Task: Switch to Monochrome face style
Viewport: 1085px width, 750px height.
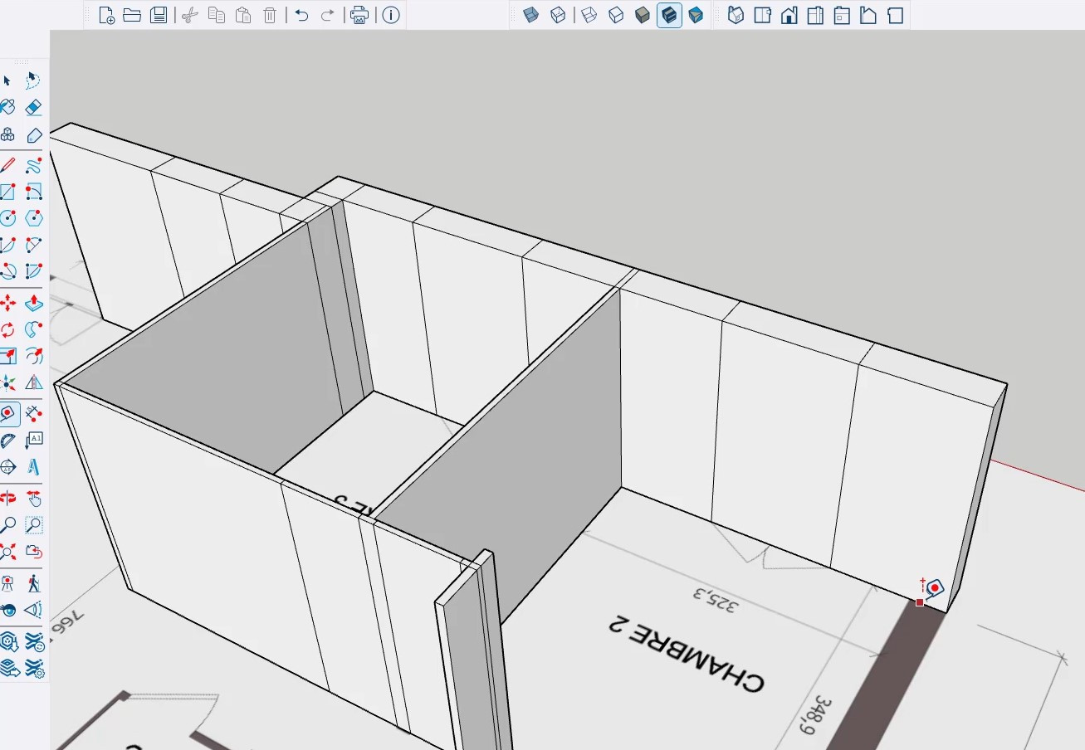Action: point(696,15)
